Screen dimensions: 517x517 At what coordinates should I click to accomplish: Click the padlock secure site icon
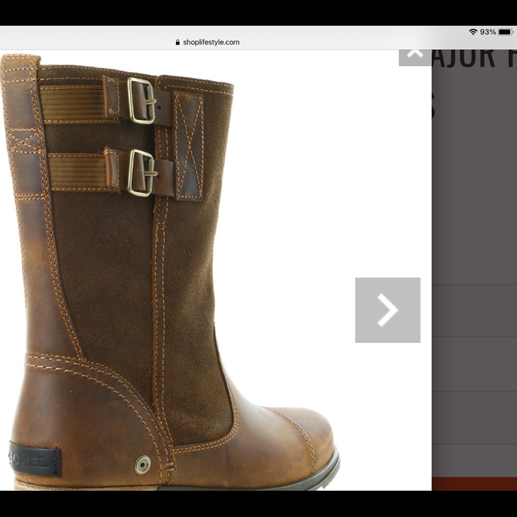[x=178, y=42]
